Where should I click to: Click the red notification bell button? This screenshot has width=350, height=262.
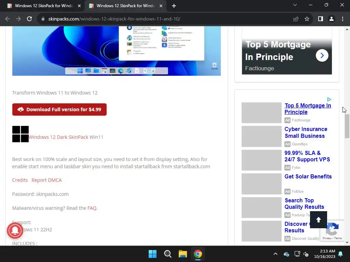(x=15, y=231)
